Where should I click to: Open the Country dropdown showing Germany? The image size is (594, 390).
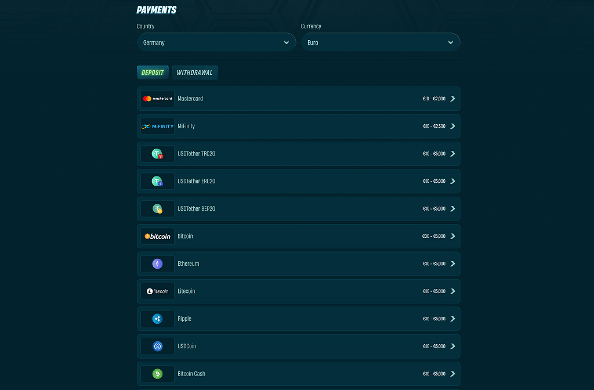216,42
